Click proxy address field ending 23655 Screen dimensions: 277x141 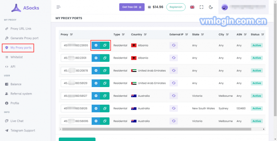pos(76,45)
